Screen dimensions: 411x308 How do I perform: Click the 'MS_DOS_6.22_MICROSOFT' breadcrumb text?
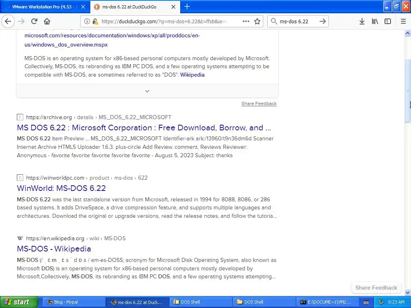(x=135, y=117)
